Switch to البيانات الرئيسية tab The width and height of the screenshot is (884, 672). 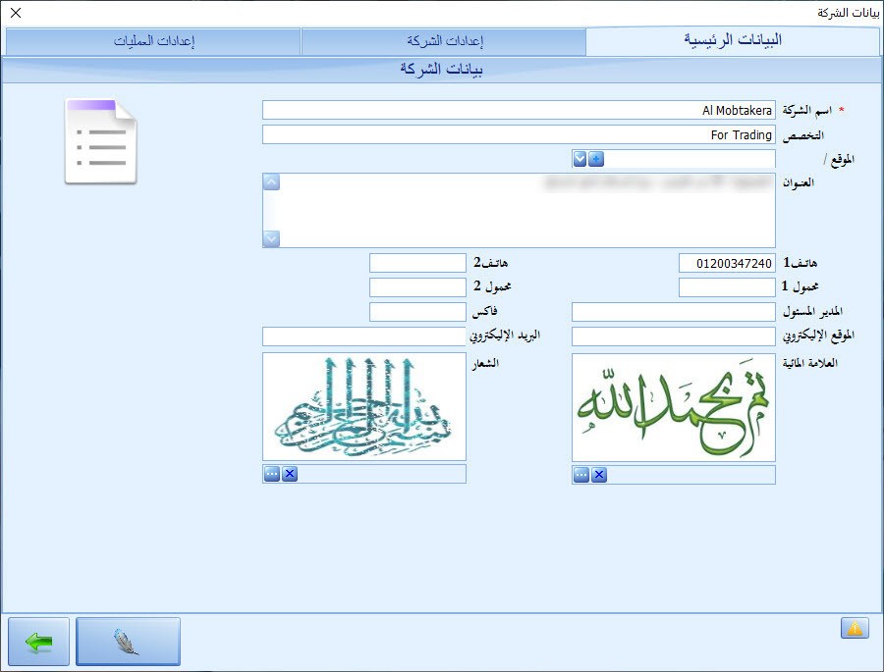tap(733, 40)
